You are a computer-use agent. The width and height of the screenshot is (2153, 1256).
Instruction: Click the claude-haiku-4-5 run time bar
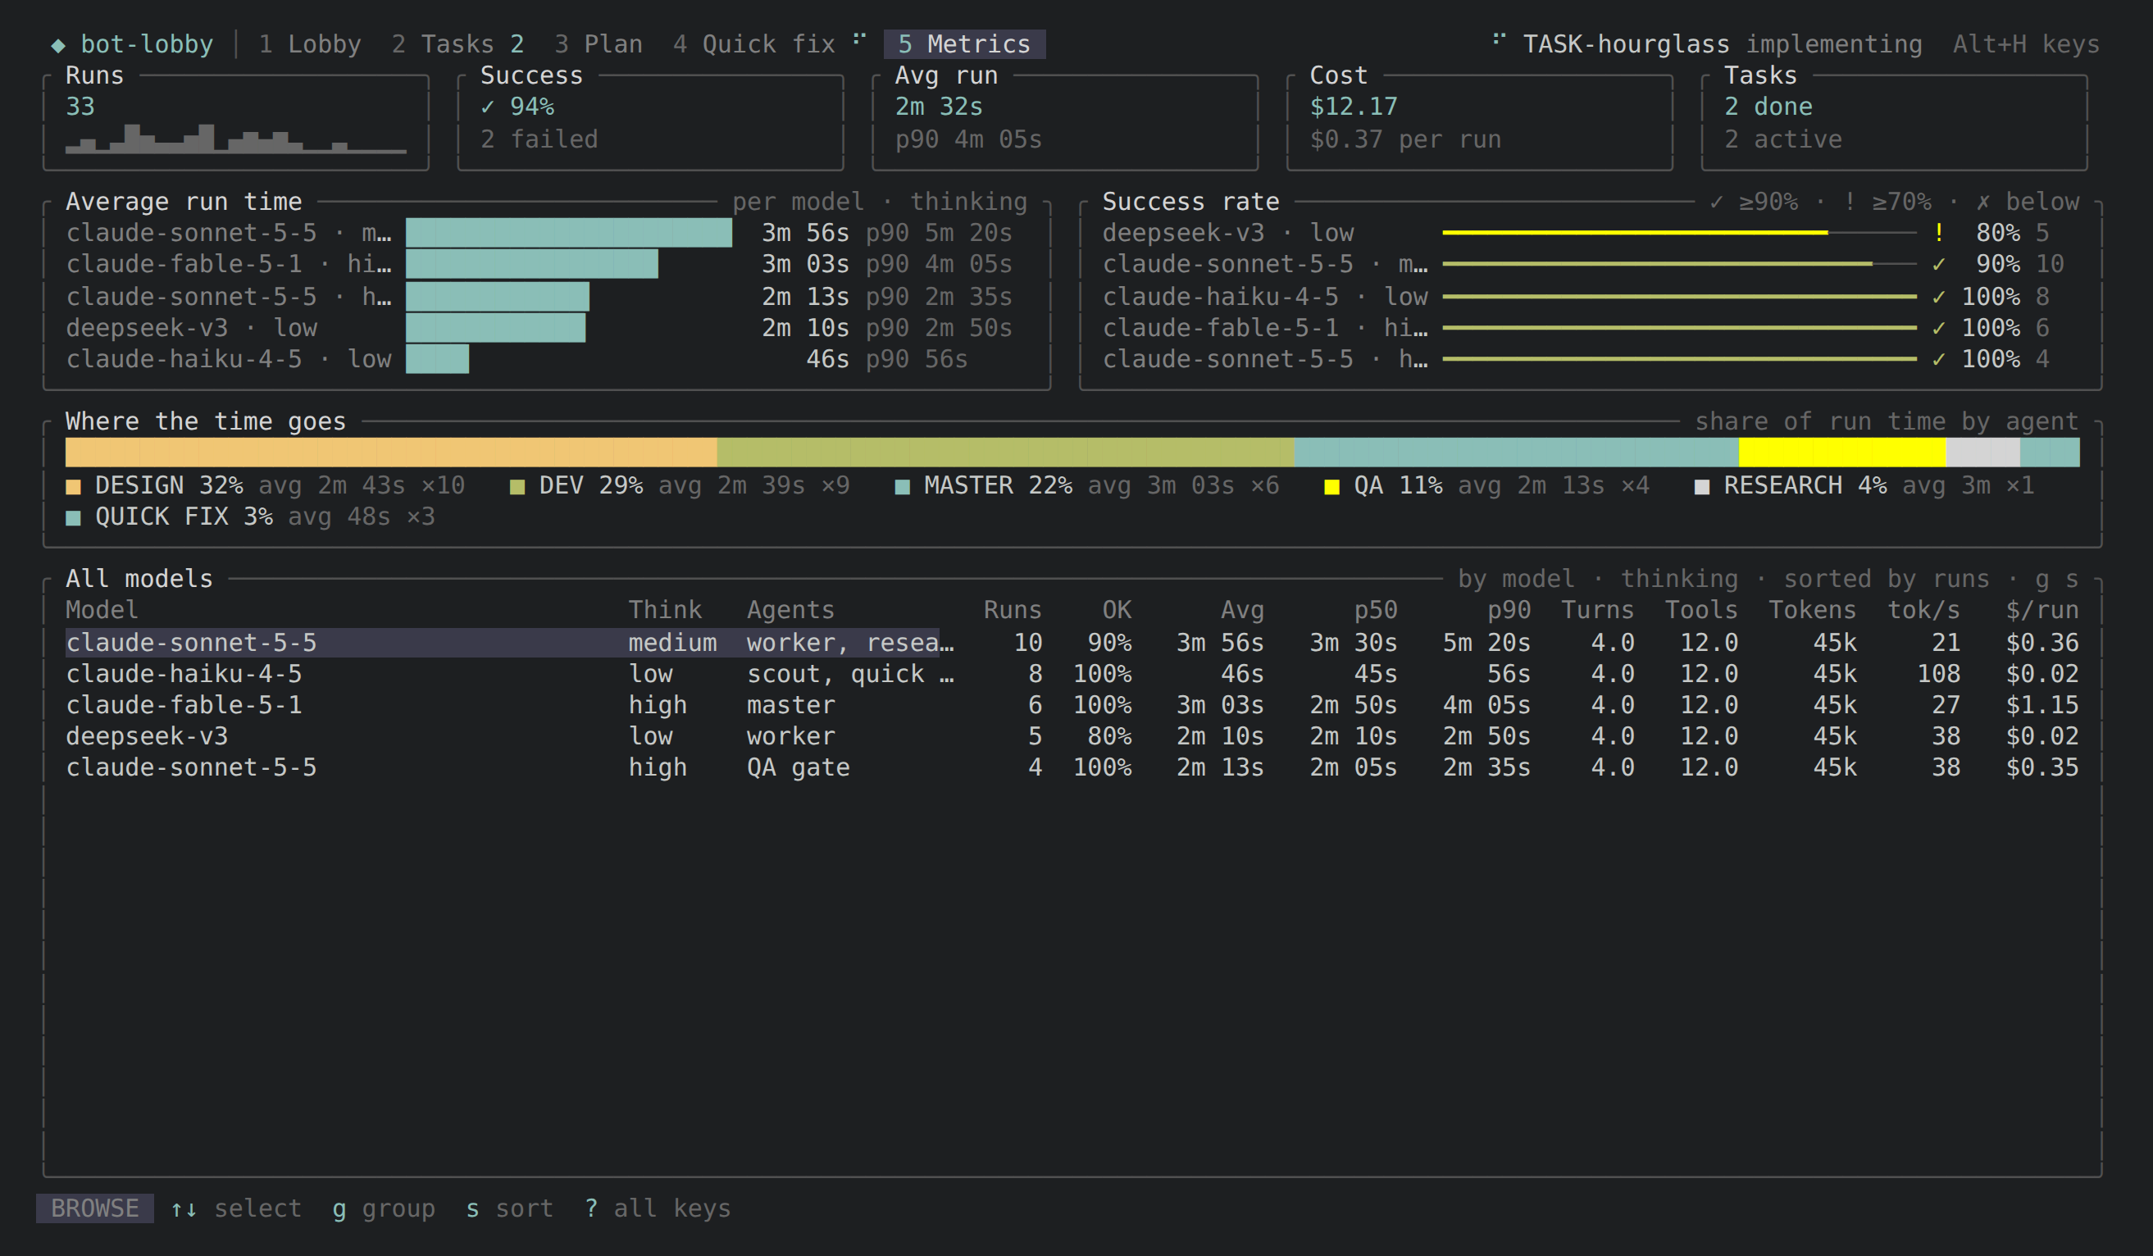point(438,359)
